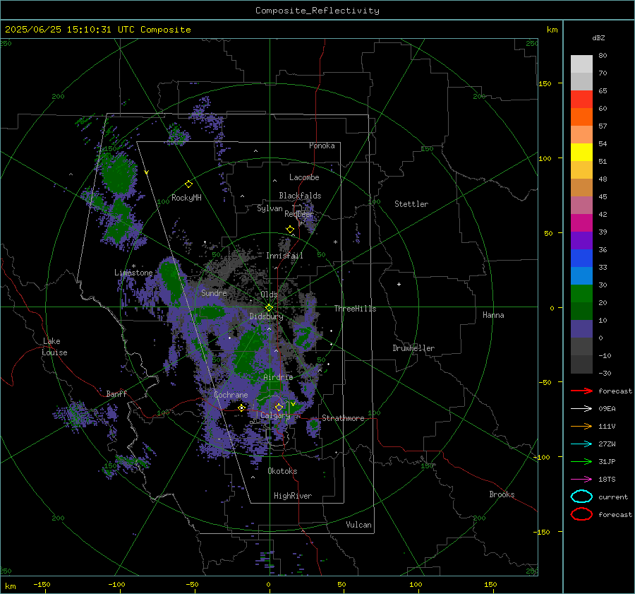The width and height of the screenshot is (635, 594).
Task: Pick the red 65-60 dBZ color swatch
Action: 581,100
